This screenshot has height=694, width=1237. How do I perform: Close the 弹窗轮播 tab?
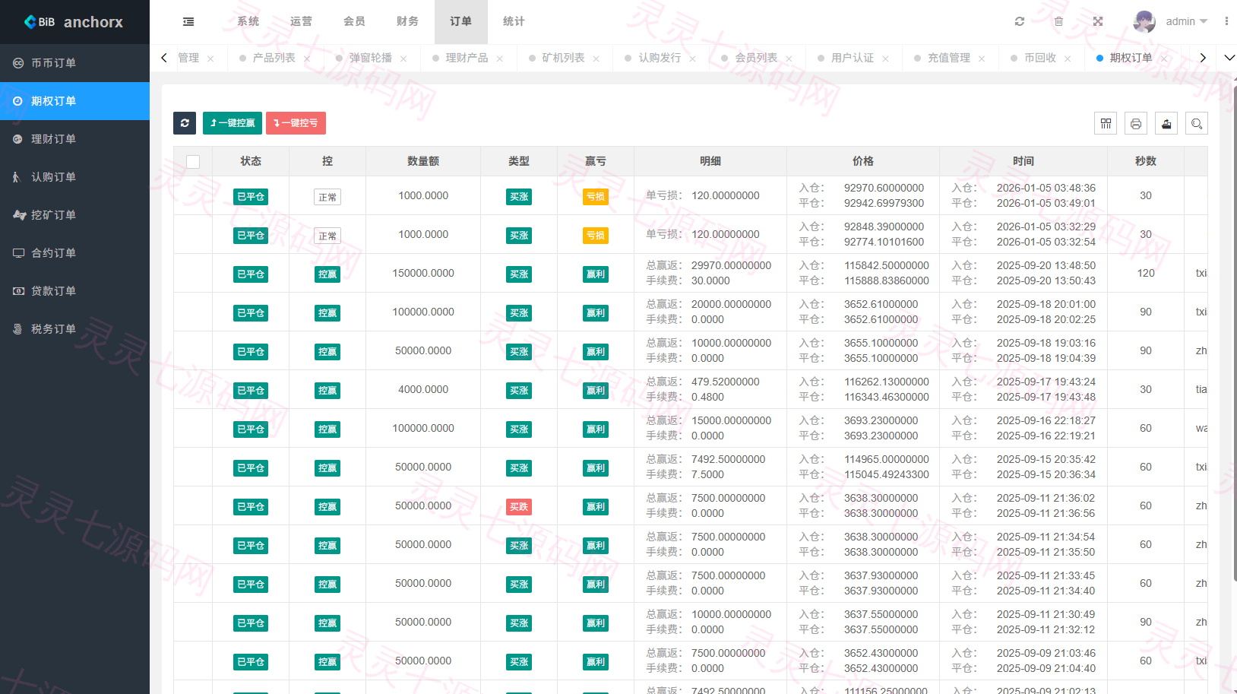click(403, 59)
